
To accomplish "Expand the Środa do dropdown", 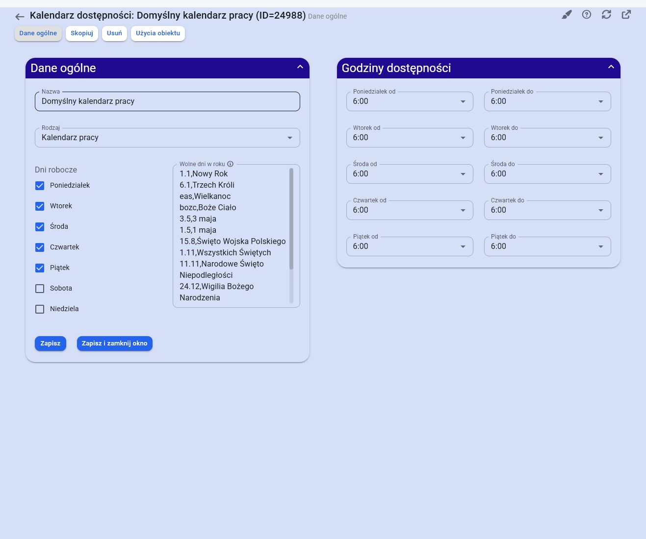I will pyautogui.click(x=547, y=174).
